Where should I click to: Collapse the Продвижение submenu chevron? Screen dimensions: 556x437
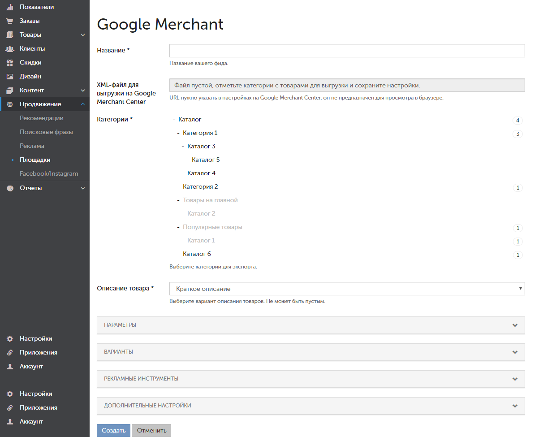[x=83, y=104]
